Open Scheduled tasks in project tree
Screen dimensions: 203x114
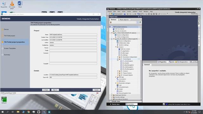pos(123,87)
